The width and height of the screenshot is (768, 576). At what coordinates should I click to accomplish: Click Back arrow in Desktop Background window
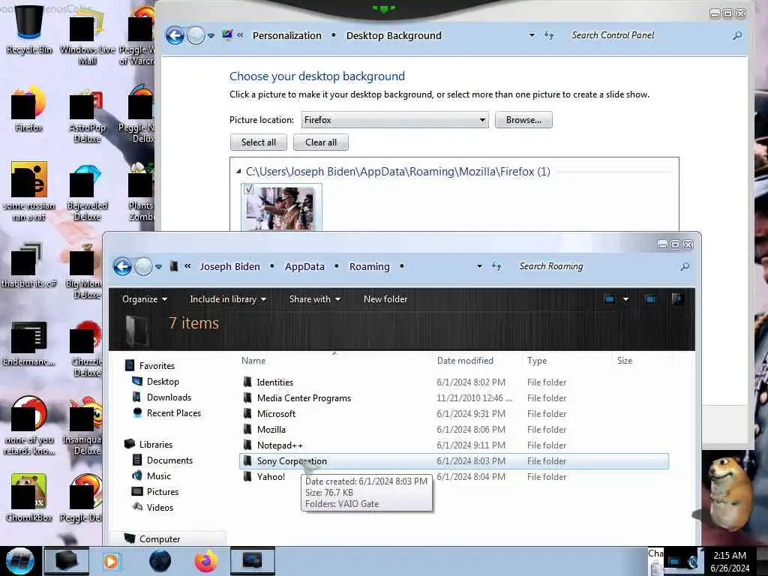pos(175,35)
